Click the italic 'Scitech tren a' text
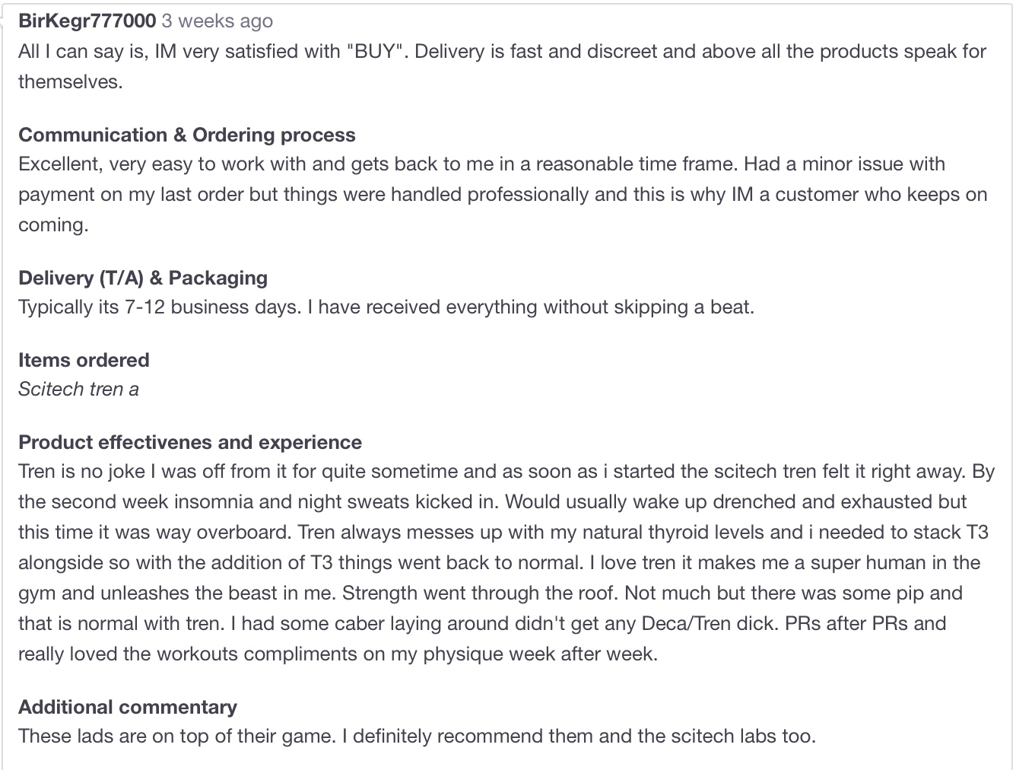This screenshot has width=1016, height=770. point(79,389)
